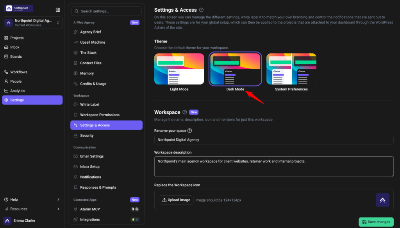Open the workspace switcher dropdown
The height and width of the screenshot is (228, 400).
(x=32, y=23)
